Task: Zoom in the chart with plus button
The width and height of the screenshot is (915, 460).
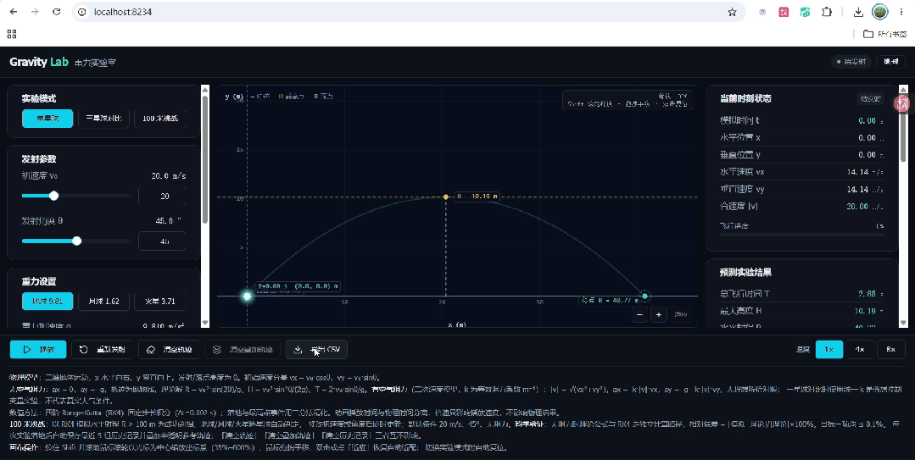Action: (x=659, y=314)
